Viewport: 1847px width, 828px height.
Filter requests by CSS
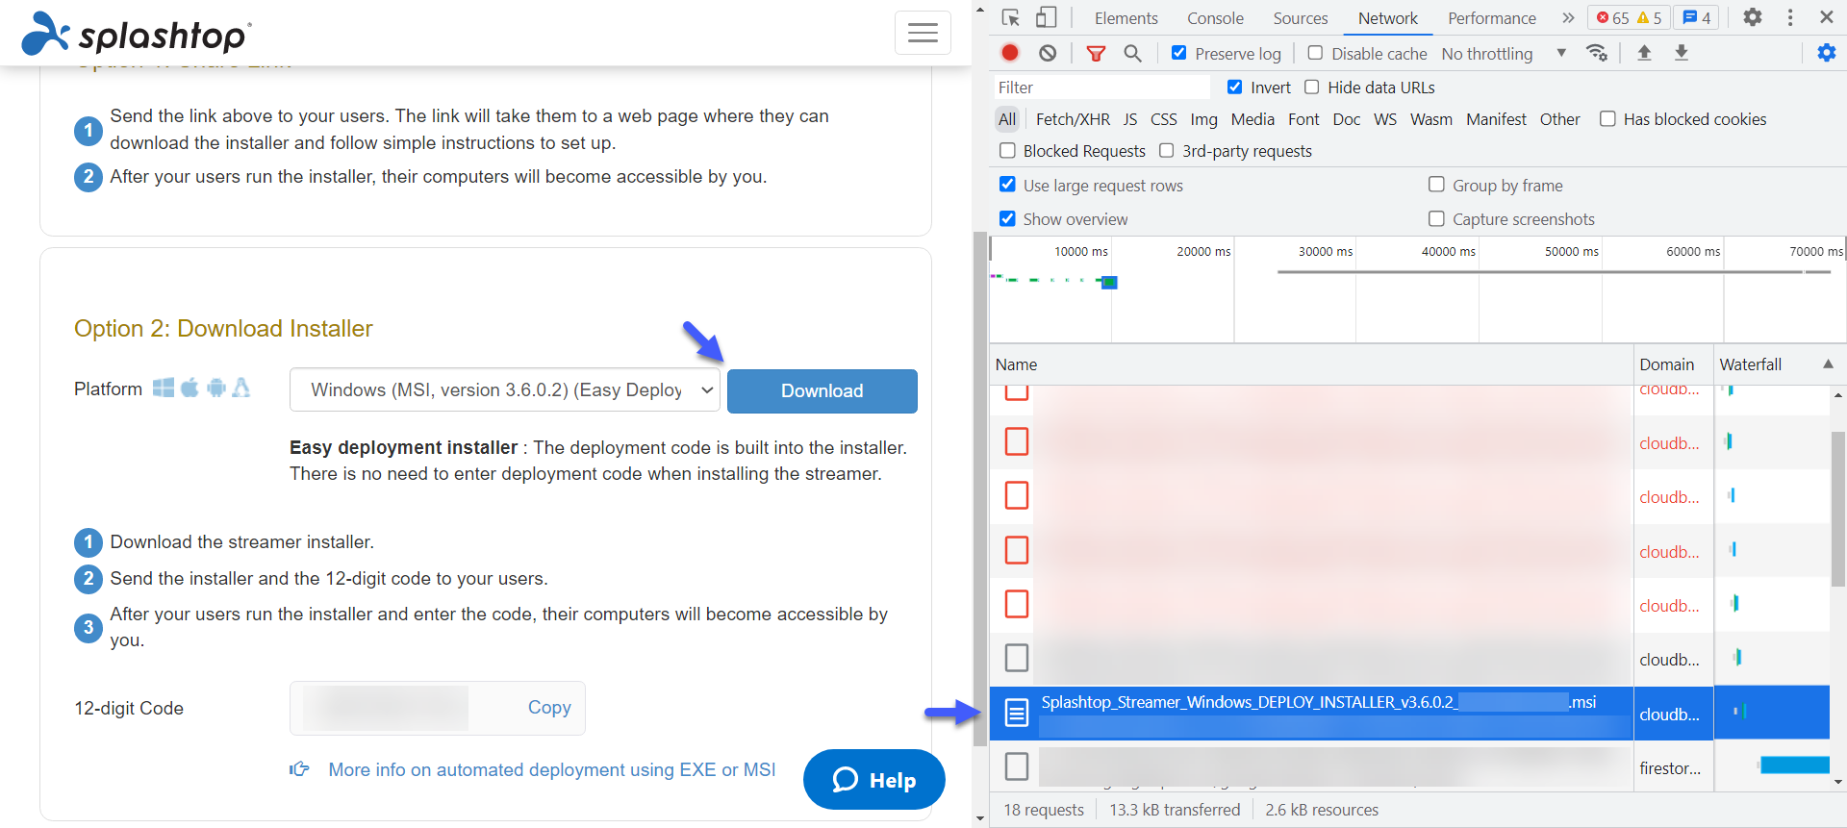(x=1163, y=119)
